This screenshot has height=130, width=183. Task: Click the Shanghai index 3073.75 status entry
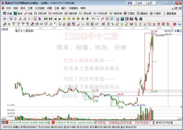pos(28,123)
